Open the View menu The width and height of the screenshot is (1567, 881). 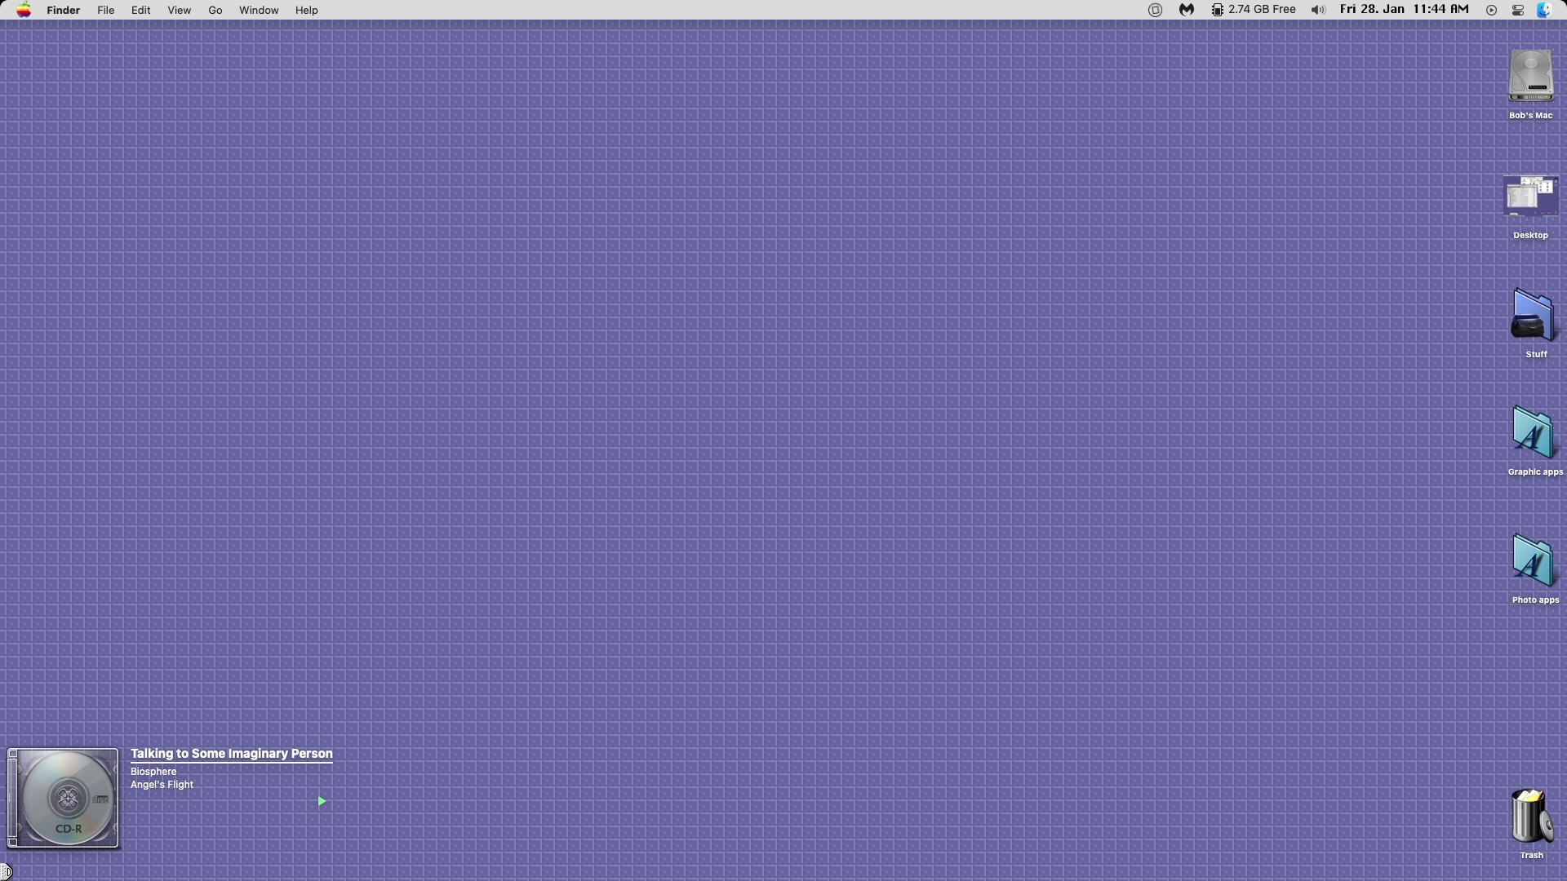[179, 10]
